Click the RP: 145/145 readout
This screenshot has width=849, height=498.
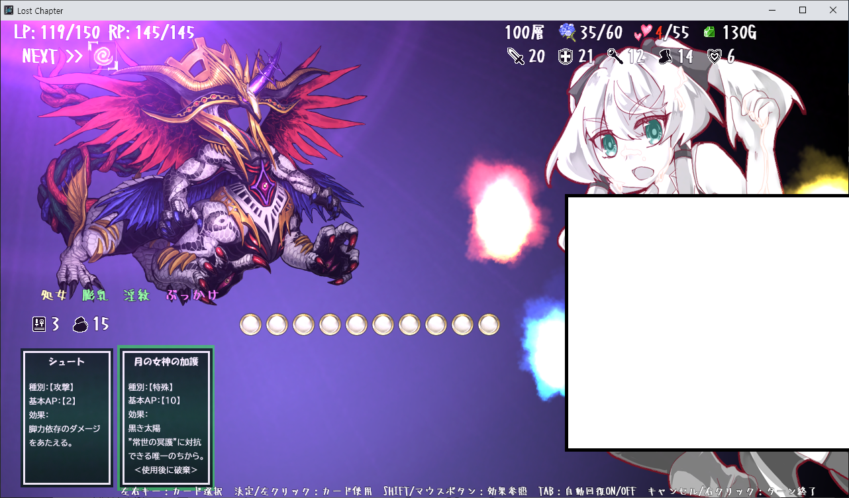click(x=152, y=31)
